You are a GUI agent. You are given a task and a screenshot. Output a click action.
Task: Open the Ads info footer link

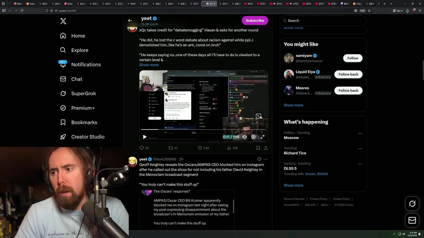pos(310,205)
